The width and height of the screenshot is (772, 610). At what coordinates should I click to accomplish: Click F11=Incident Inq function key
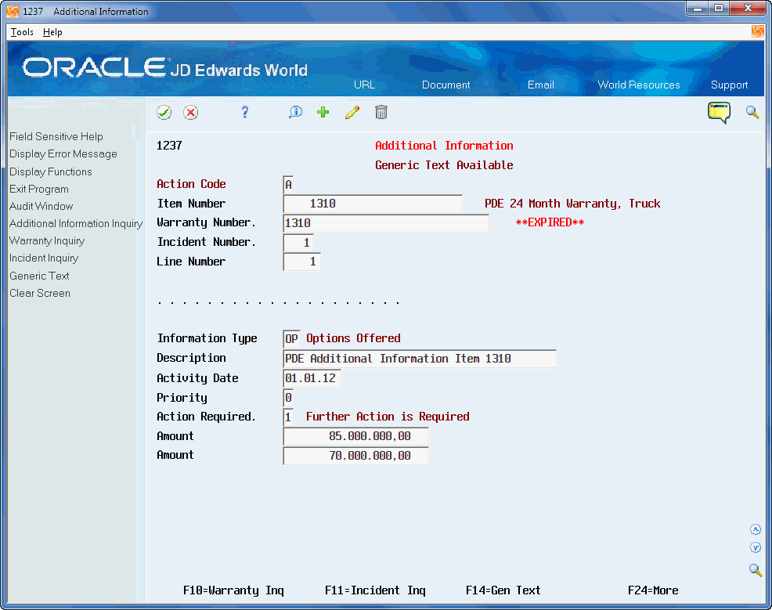(375, 590)
